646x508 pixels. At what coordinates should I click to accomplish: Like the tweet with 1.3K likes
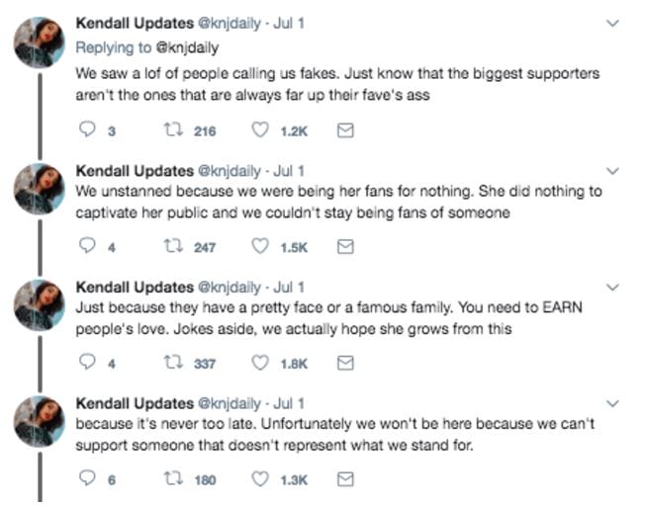click(262, 479)
